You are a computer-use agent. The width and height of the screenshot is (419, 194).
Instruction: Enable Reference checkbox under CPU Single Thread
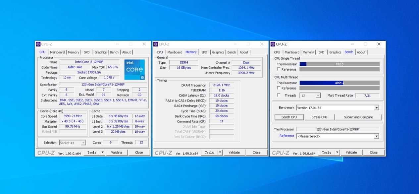[279, 69]
